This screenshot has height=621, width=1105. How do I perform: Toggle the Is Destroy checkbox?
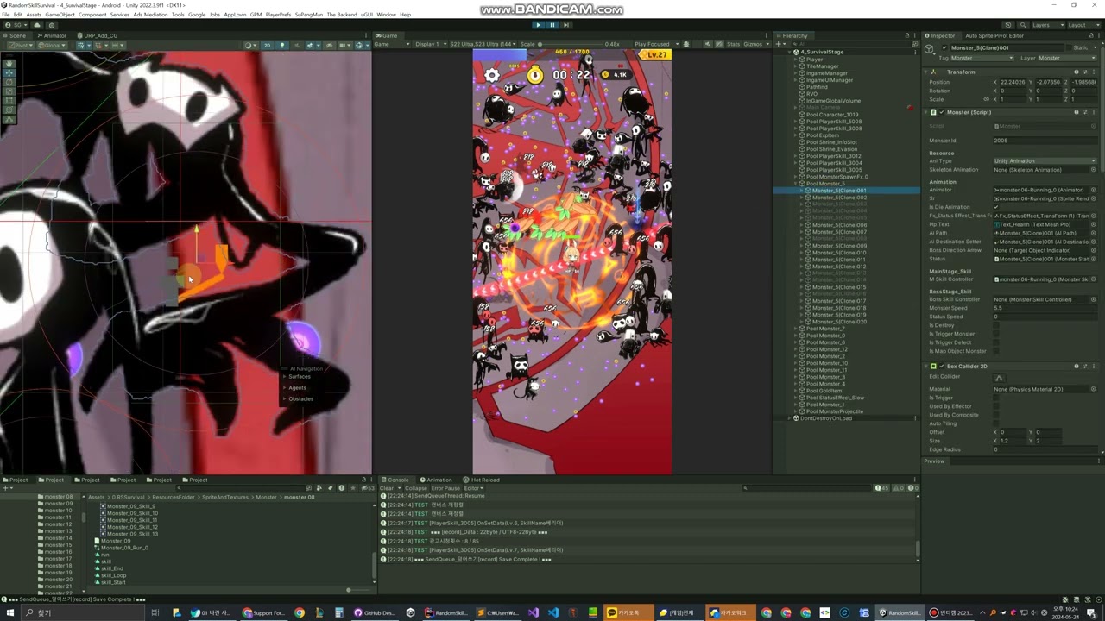(x=996, y=325)
